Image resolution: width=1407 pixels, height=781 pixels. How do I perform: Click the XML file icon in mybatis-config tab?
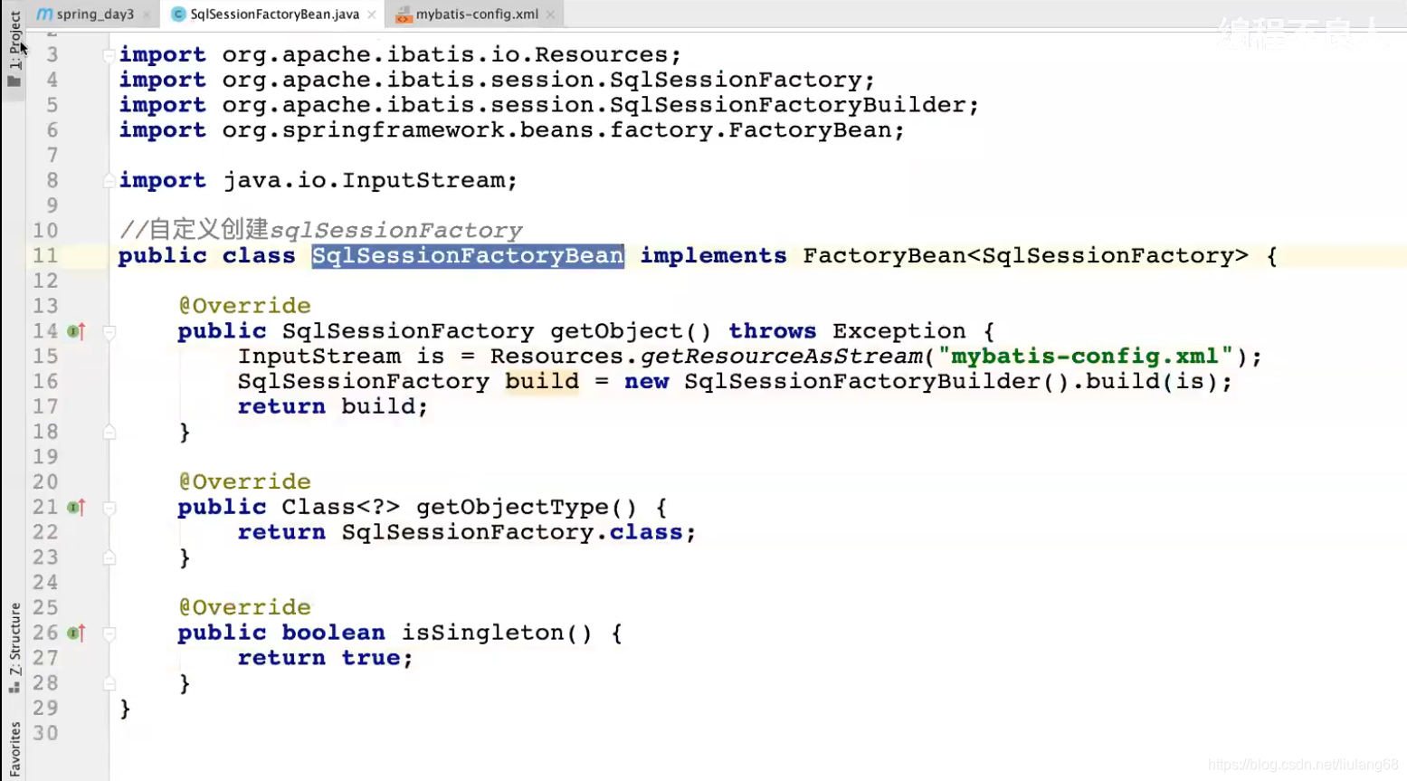pyautogui.click(x=404, y=14)
